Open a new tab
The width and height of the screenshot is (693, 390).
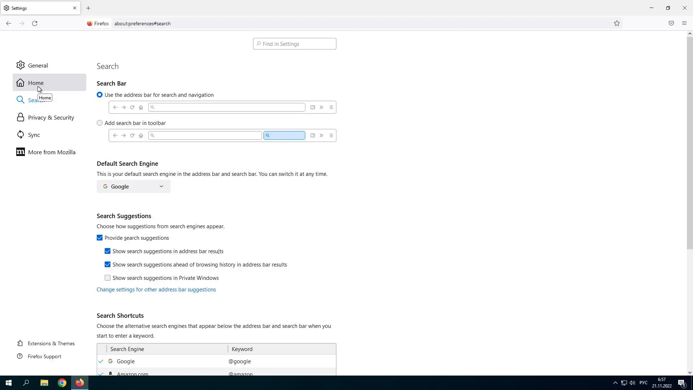pyautogui.click(x=88, y=8)
